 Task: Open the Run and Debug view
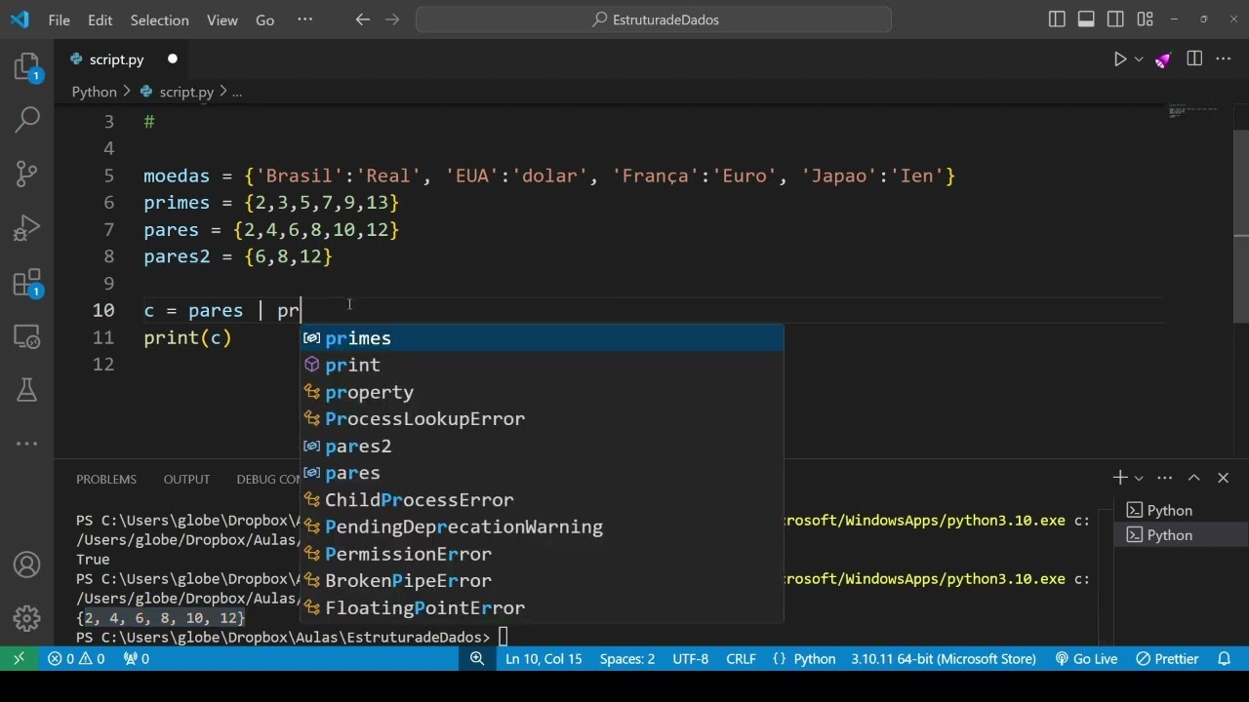[x=27, y=228]
